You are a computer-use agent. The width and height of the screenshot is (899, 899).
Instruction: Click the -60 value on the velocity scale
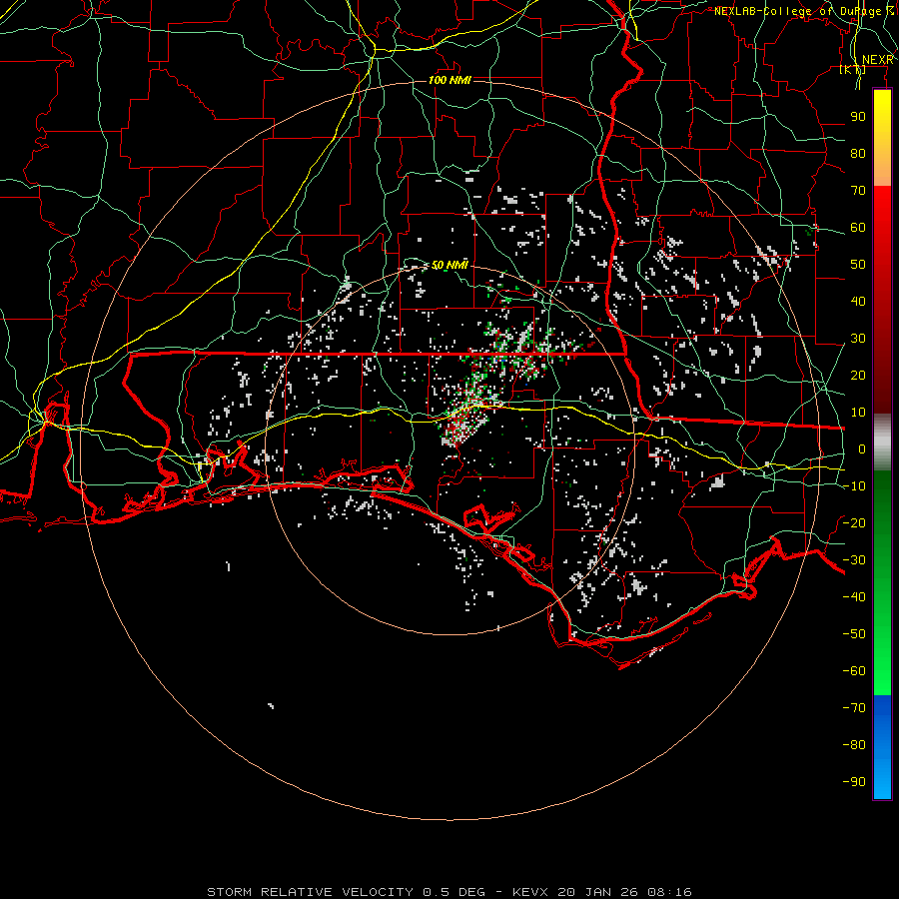854,671
